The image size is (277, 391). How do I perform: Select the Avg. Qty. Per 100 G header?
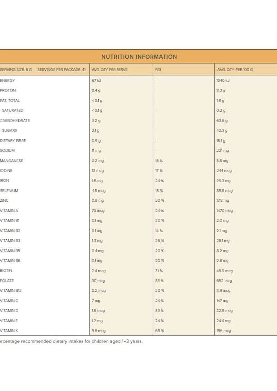235,69
